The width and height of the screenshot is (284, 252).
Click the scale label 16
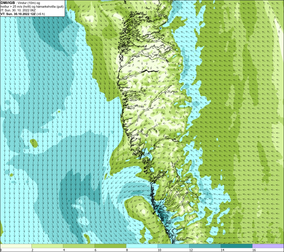254,250
